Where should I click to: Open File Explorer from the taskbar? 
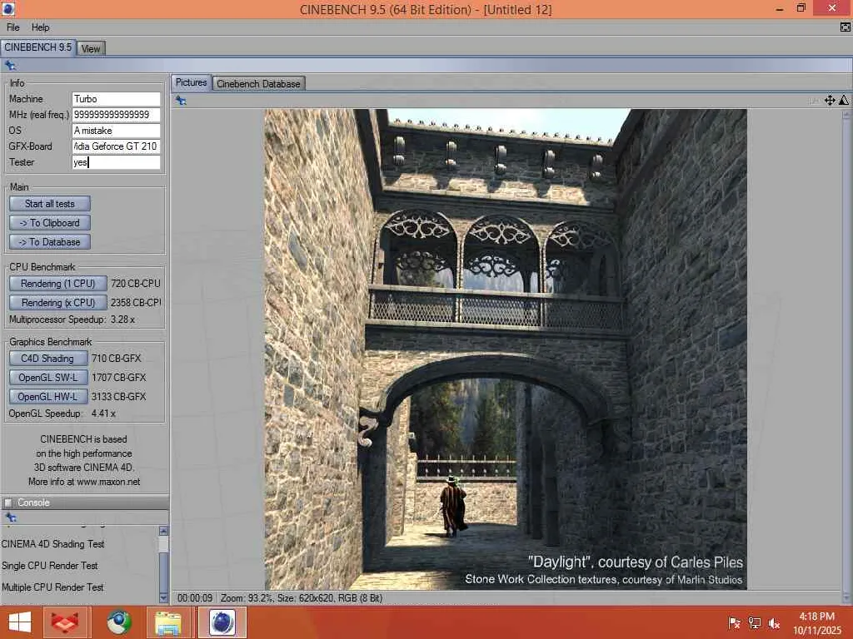tap(168, 622)
